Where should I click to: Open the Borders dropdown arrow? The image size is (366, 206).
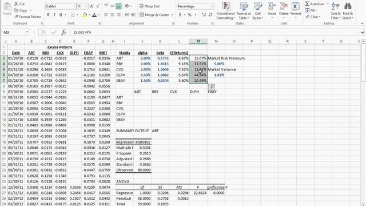(77, 15)
